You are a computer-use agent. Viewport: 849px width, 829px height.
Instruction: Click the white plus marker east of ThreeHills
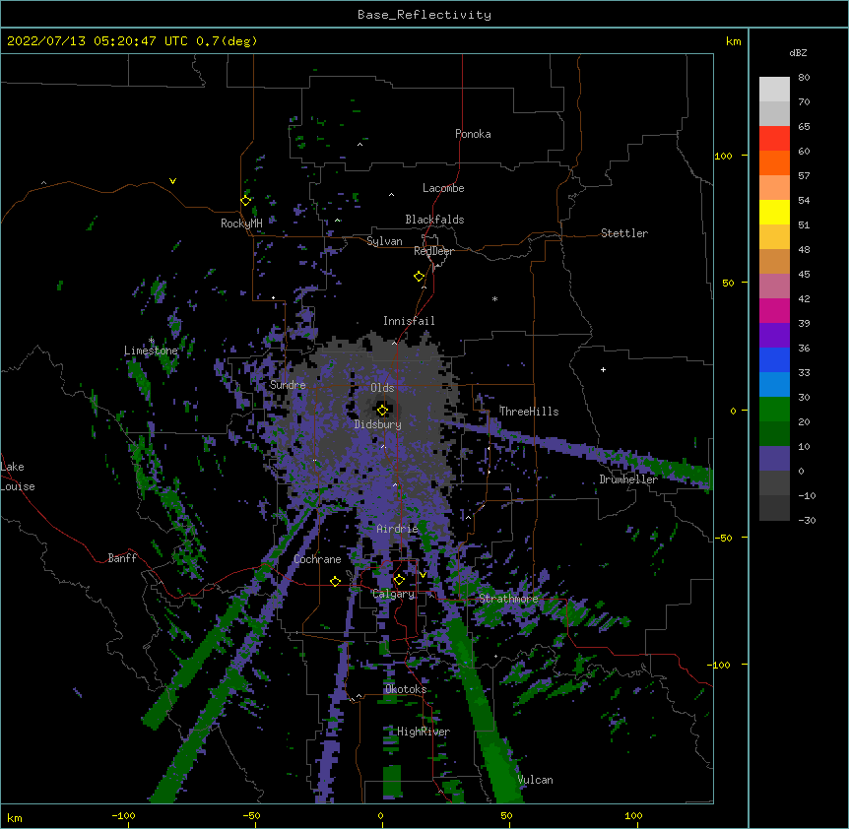coord(603,369)
